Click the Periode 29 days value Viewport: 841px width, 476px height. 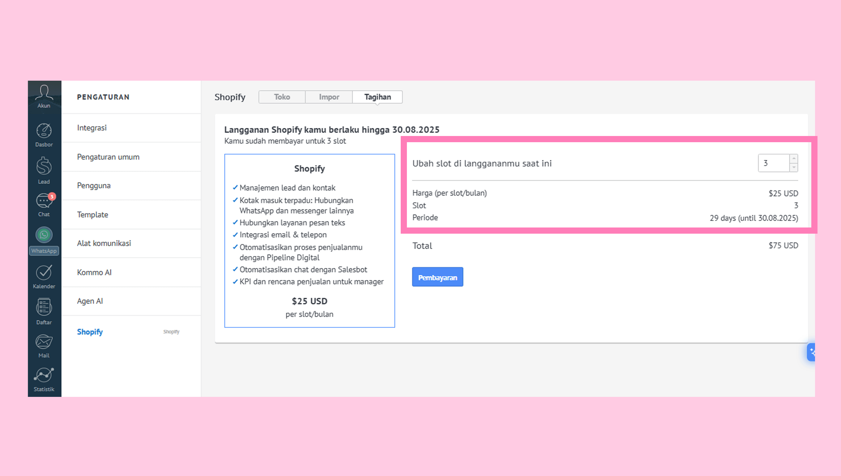tap(754, 218)
